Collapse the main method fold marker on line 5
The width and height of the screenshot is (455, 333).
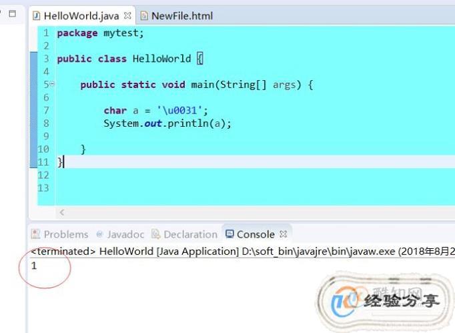pos(52,84)
